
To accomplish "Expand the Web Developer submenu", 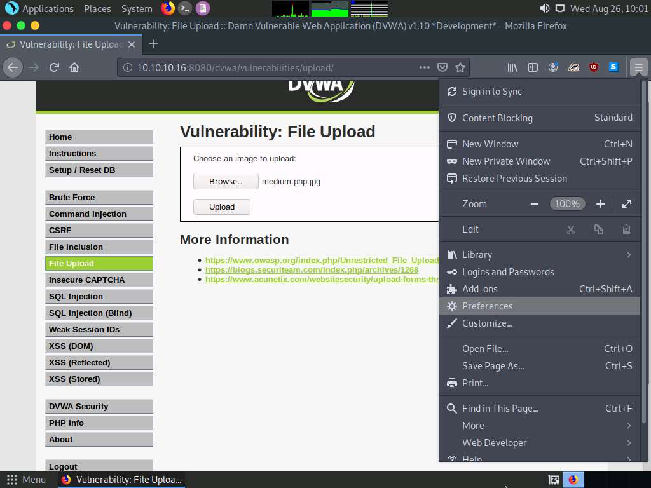I will coord(495,443).
